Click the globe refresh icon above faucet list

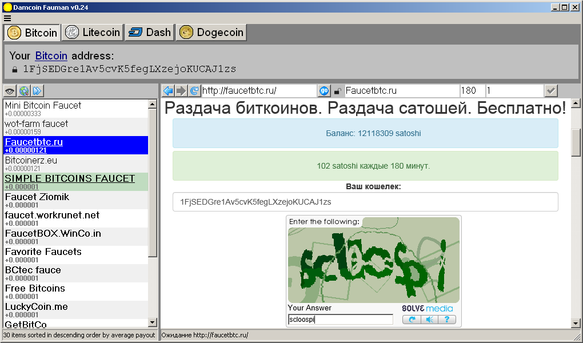pyautogui.click(x=24, y=91)
